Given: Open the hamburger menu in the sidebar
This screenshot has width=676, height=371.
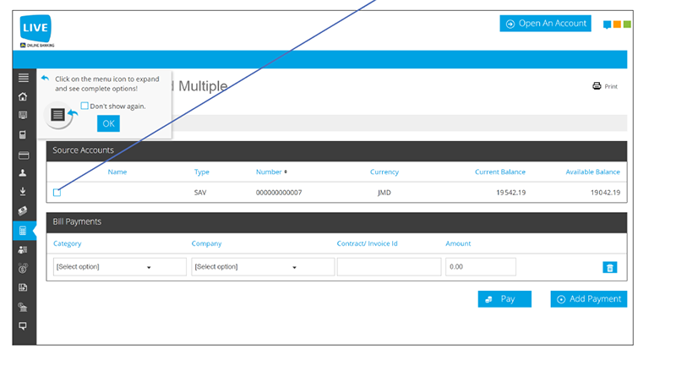Looking at the screenshot, I should coord(24,78).
